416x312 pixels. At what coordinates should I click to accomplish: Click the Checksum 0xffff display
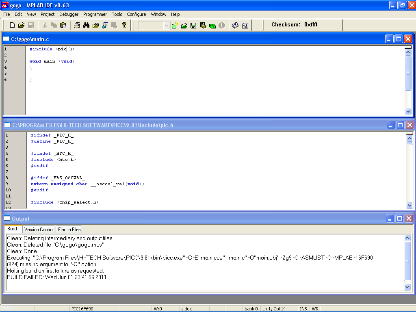tap(294, 25)
